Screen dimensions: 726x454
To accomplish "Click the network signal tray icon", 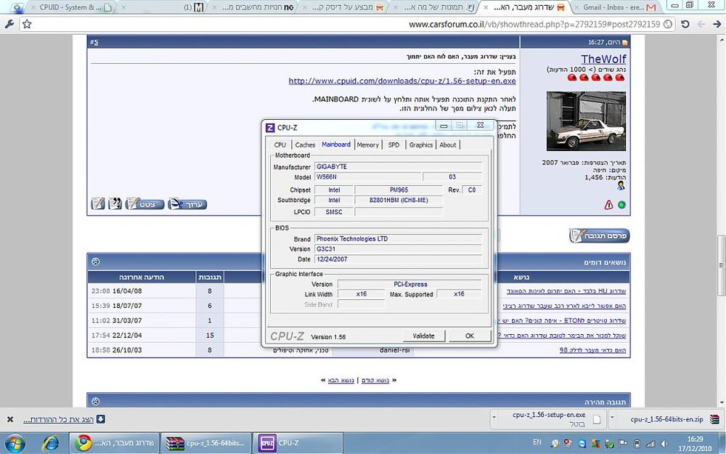I will pos(650,443).
